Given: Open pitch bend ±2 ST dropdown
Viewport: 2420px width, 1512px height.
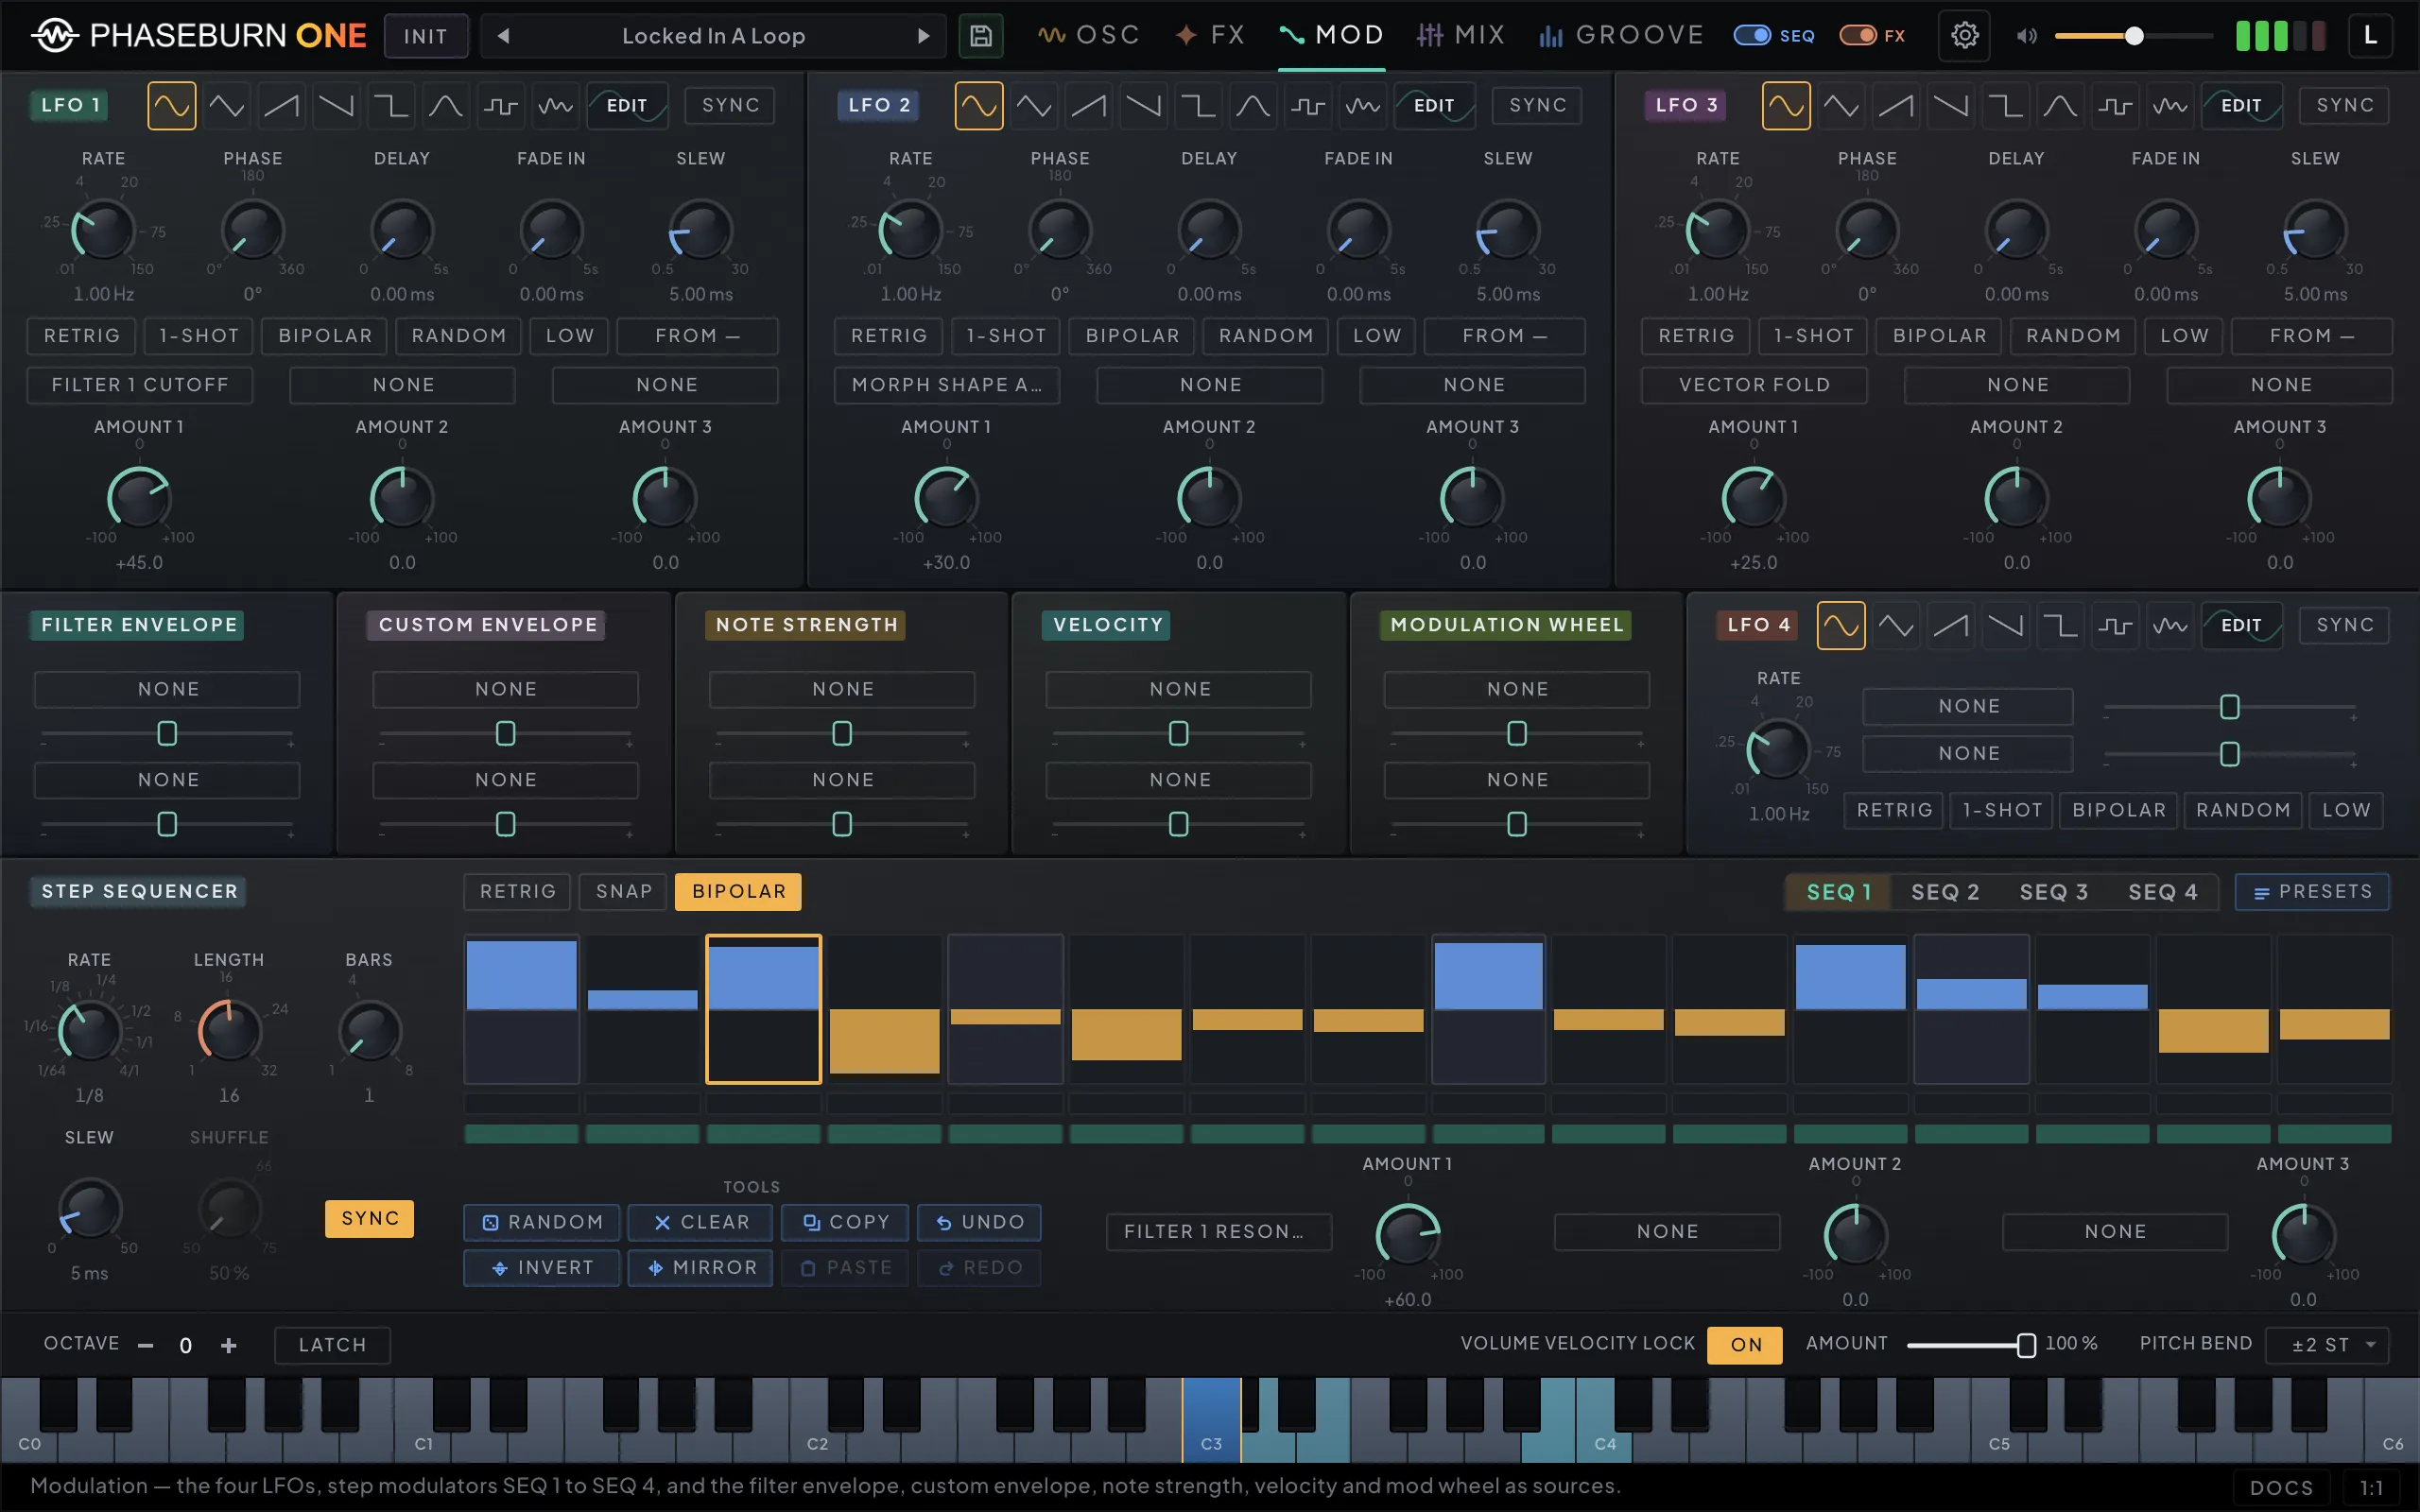Looking at the screenshot, I should tap(2327, 1345).
